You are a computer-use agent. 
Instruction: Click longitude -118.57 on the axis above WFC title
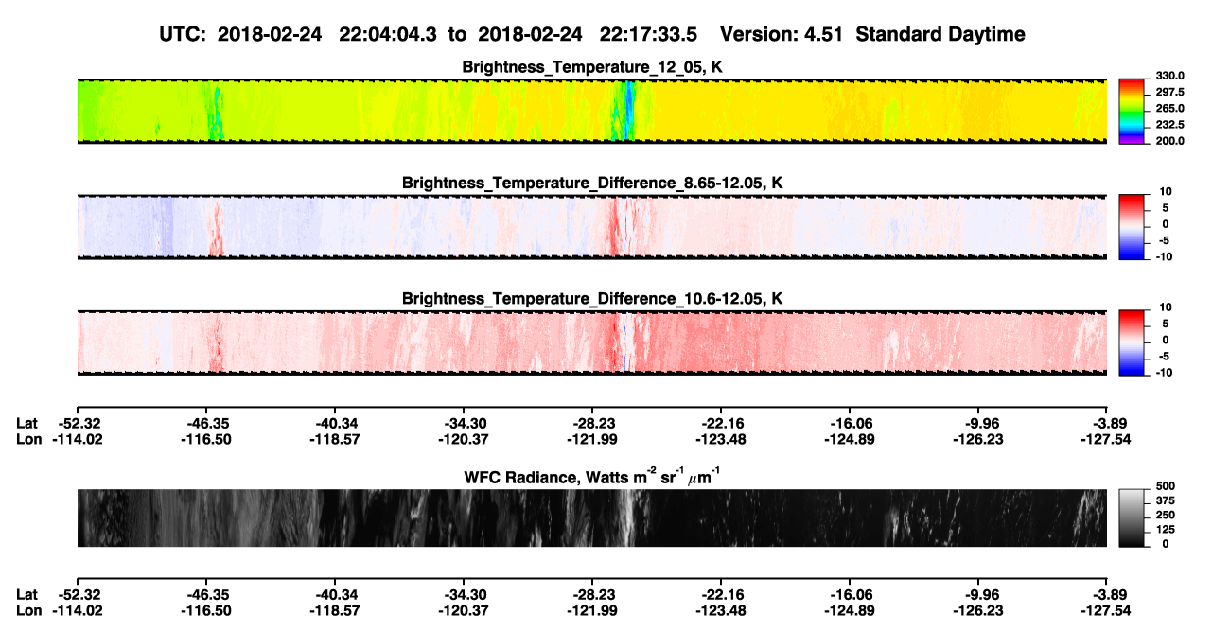pyautogui.click(x=334, y=439)
